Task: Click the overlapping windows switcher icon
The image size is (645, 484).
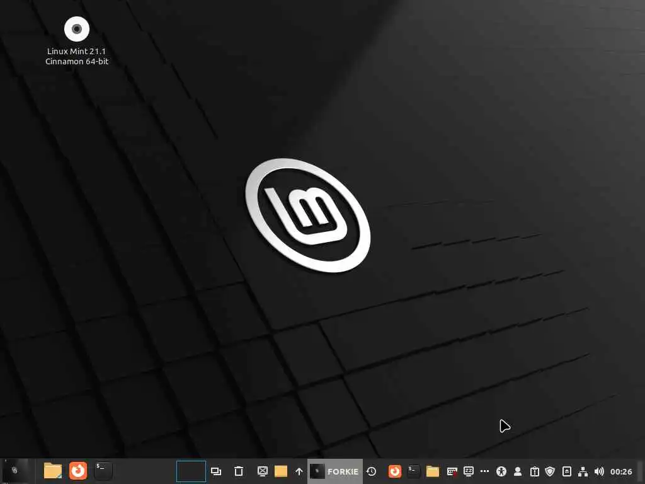Action: pos(216,471)
